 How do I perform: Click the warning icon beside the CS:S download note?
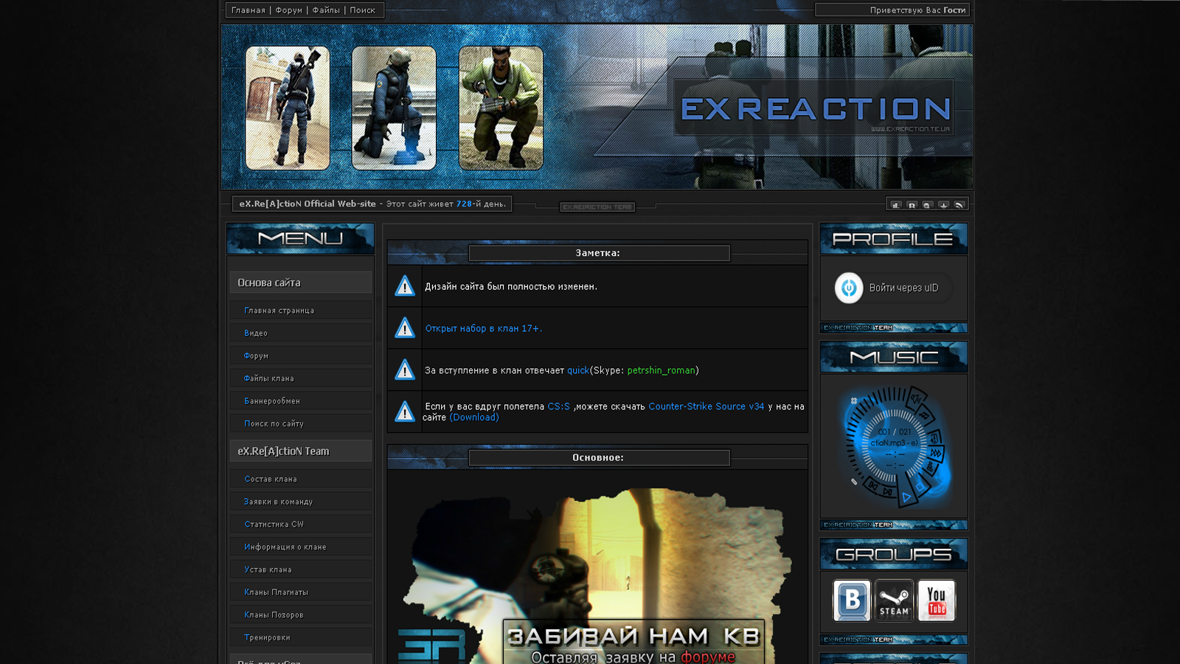coord(405,412)
